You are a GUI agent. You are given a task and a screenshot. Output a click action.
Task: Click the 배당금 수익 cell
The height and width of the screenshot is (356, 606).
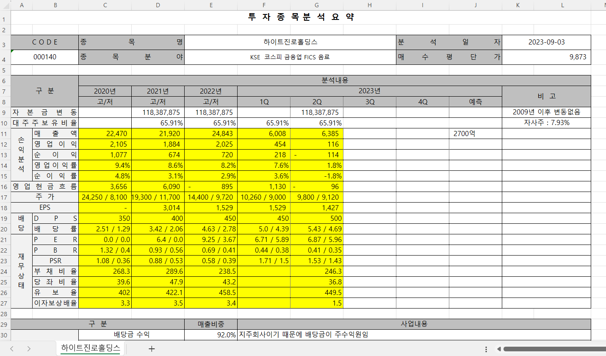[132, 335]
